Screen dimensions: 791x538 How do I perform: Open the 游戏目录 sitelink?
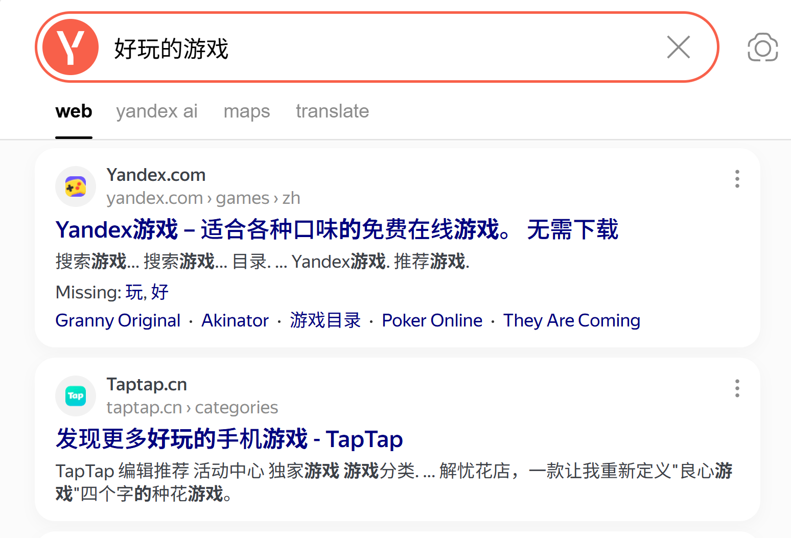point(325,320)
